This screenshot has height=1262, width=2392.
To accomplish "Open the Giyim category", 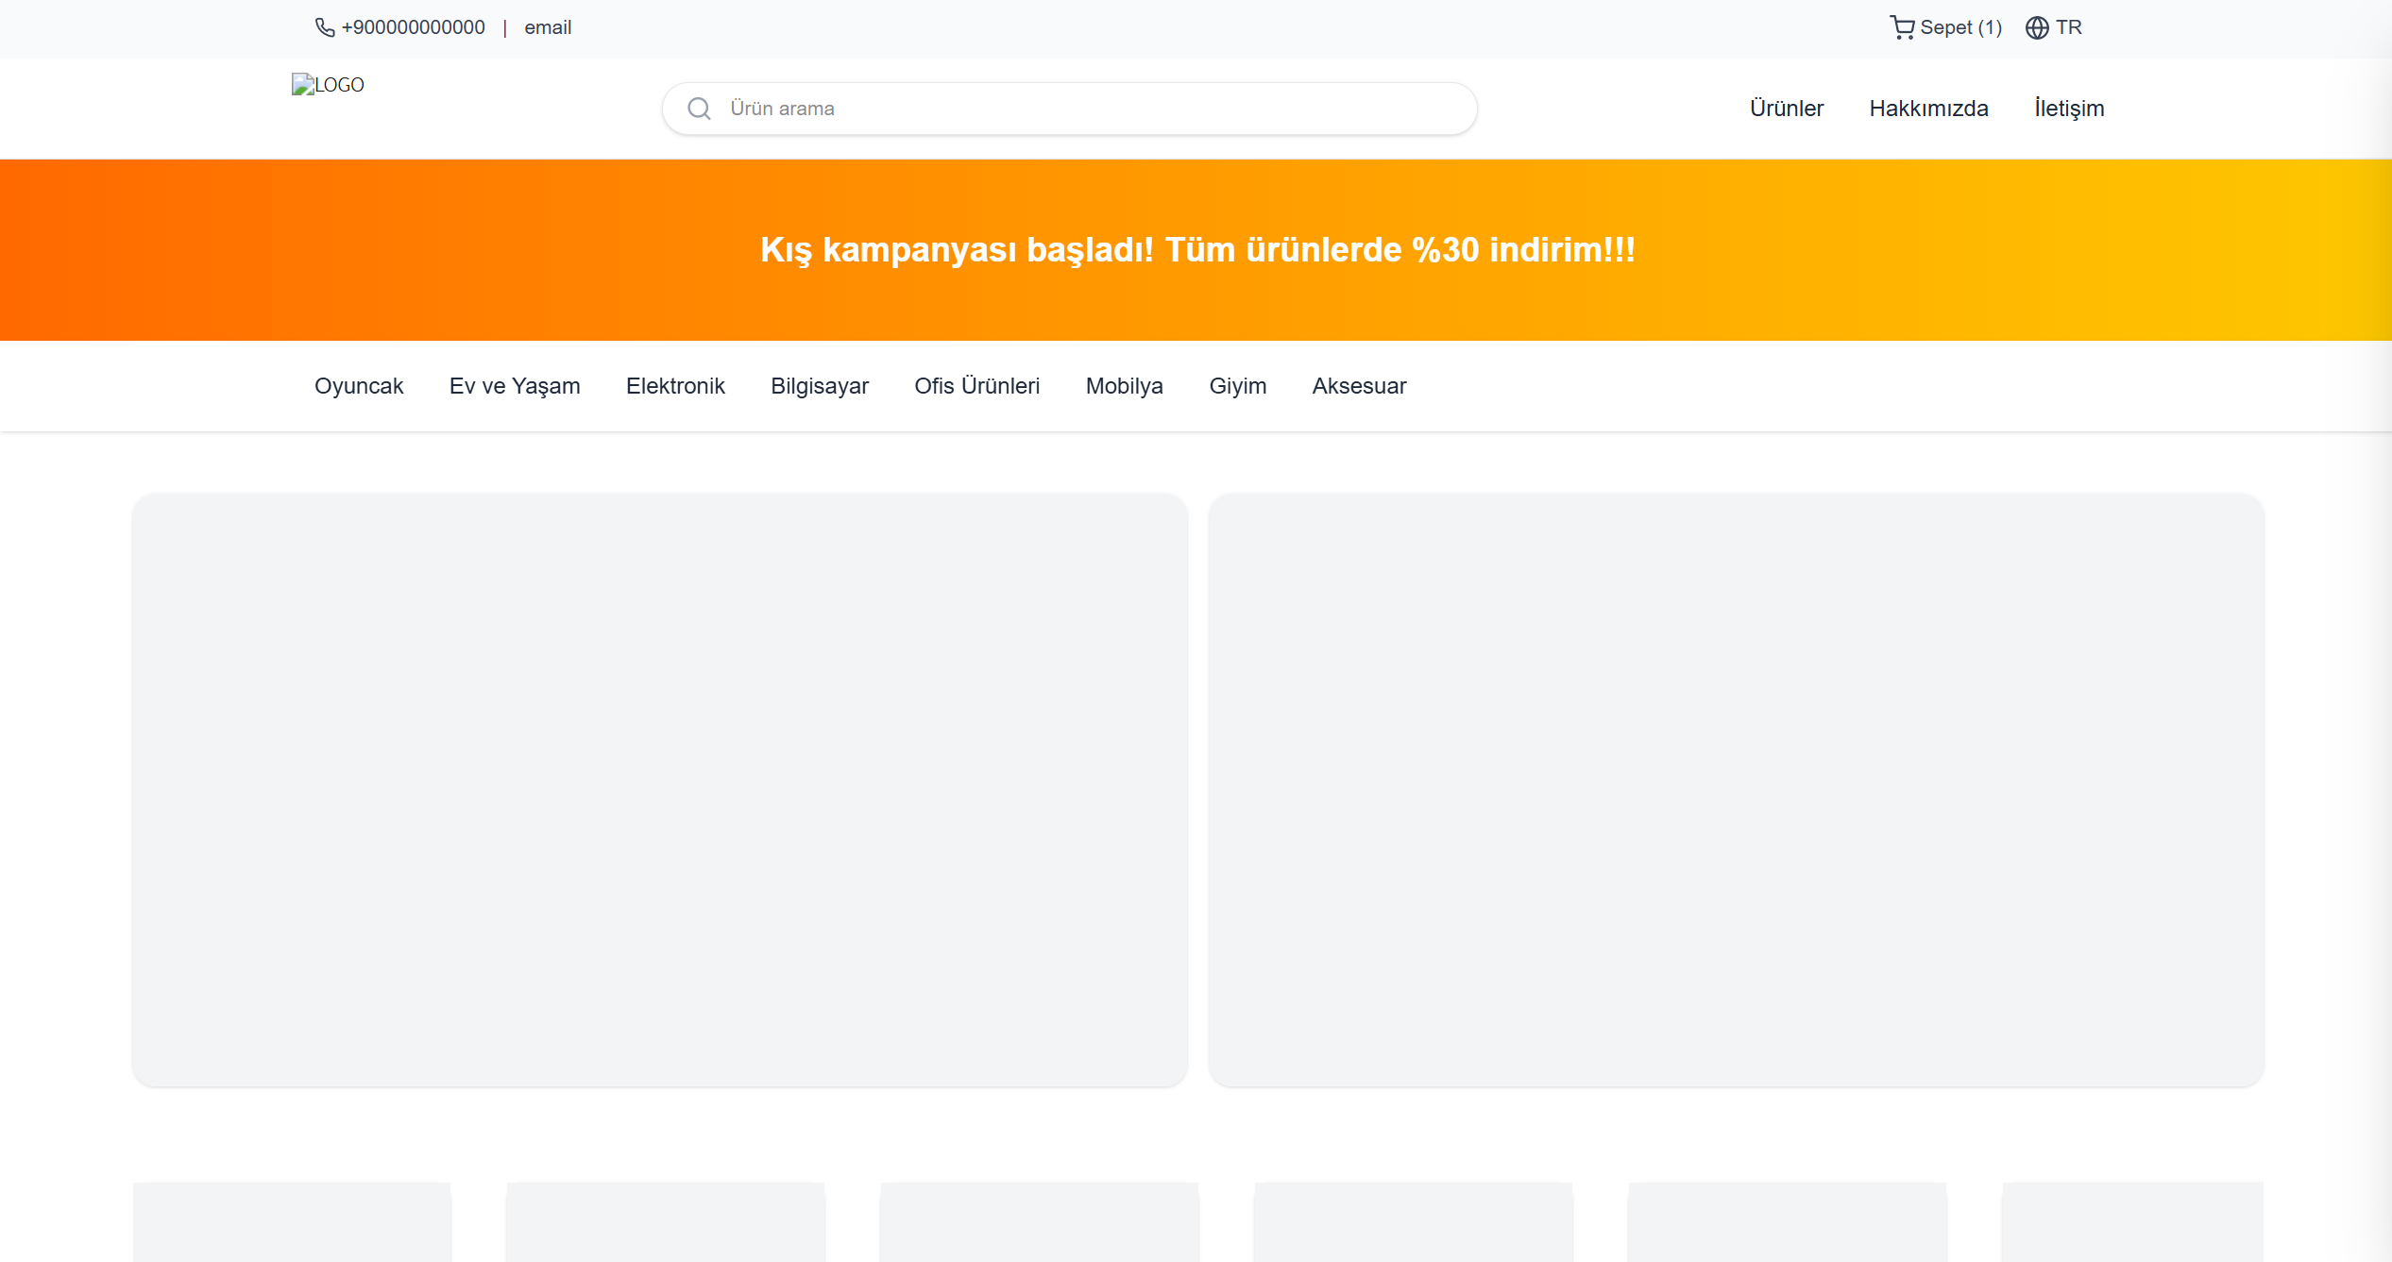I will [1238, 385].
